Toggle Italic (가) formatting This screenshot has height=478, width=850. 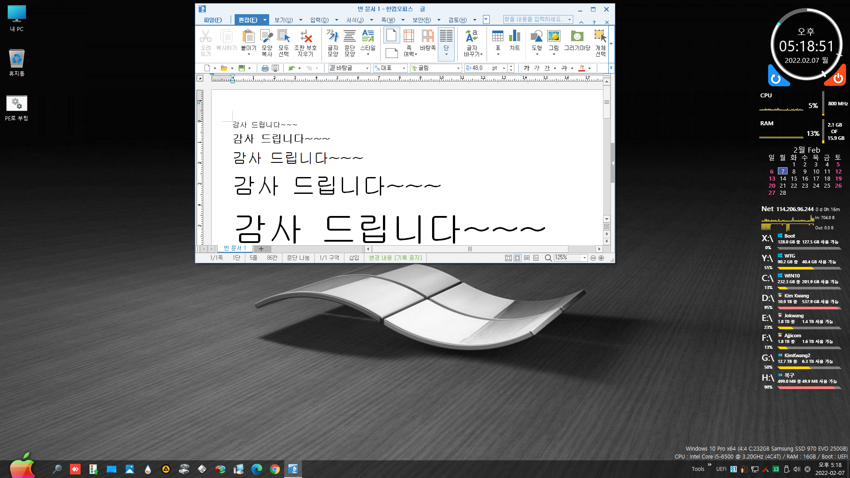537,68
